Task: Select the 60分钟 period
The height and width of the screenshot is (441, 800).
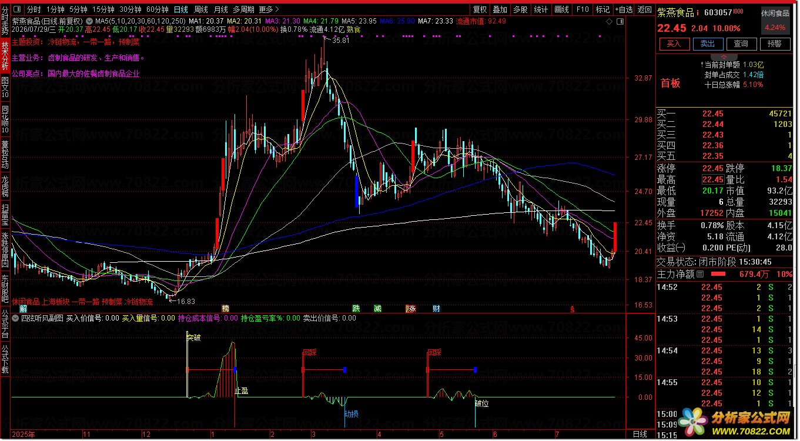Action: click(x=158, y=9)
